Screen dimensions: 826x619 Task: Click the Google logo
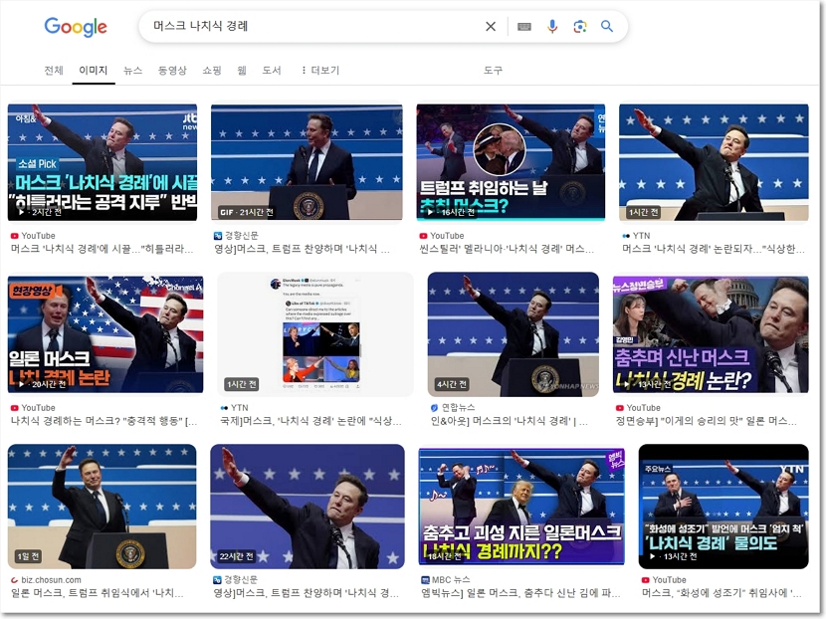coord(76,26)
